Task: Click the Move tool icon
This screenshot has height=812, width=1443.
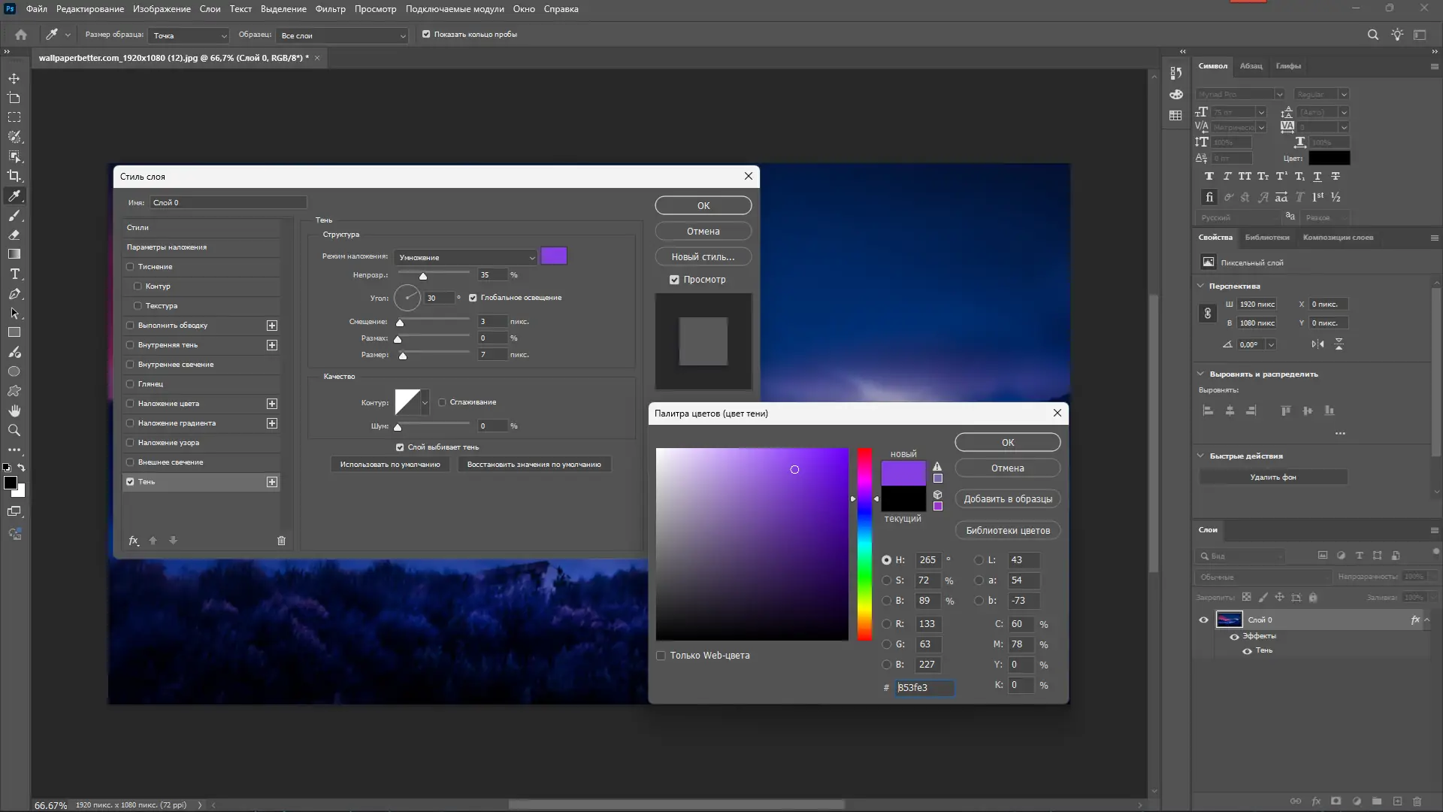Action: tap(14, 78)
